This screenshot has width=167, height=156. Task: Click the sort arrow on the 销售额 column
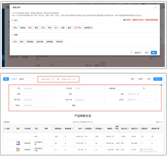click(x=113, y=129)
